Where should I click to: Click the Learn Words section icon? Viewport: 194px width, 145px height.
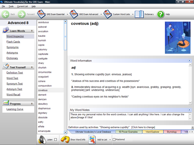coord(6,30)
